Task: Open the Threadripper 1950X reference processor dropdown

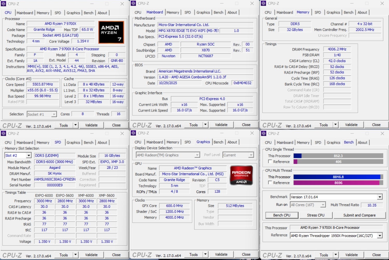Action: pyautogui.click(x=380, y=236)
